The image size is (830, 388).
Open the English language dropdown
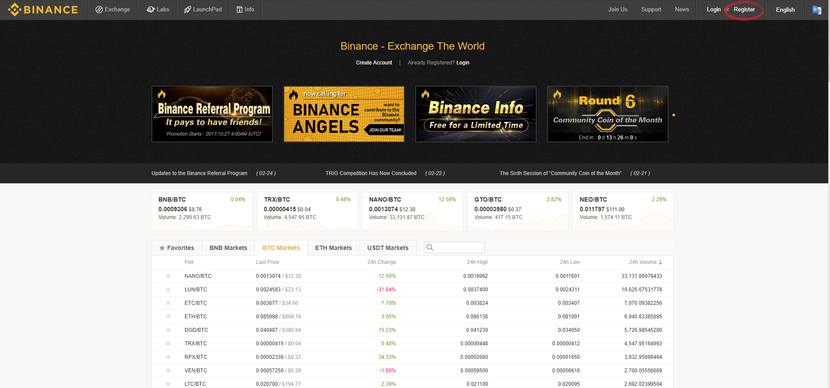[785, 10]
